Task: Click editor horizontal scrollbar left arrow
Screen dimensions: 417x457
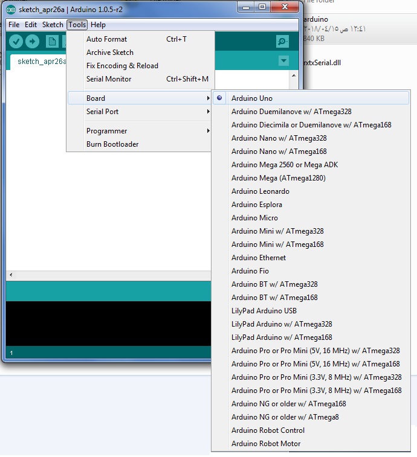Action: tap(11, 275)
